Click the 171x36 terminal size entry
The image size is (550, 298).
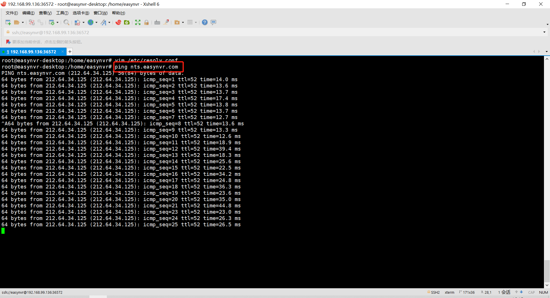coord(467,292)
